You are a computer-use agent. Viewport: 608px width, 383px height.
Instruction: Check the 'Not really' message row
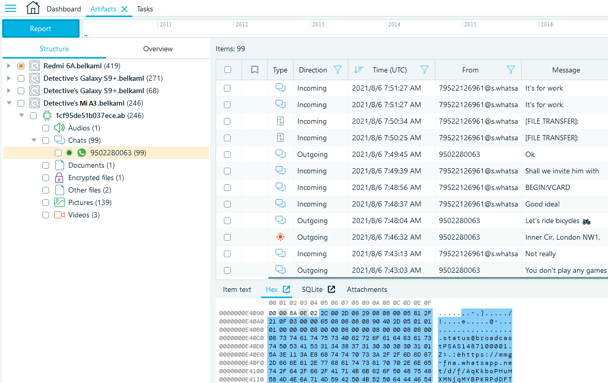[227, 254]
